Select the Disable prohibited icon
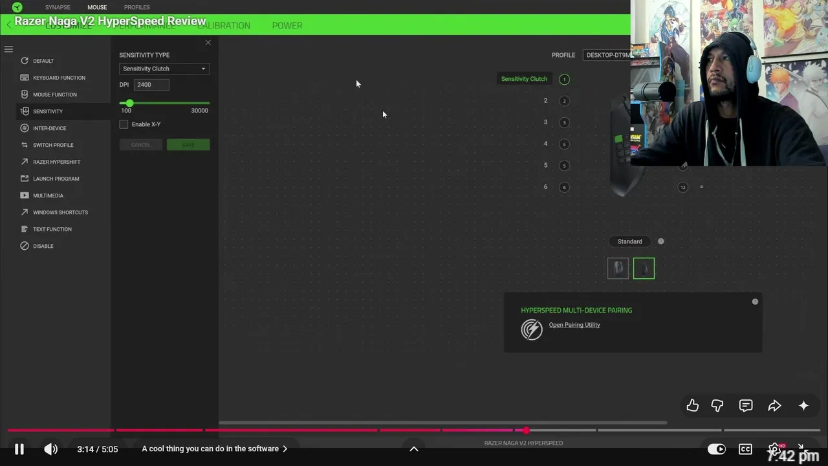828x466 pixels. click(x=25, y=246)
